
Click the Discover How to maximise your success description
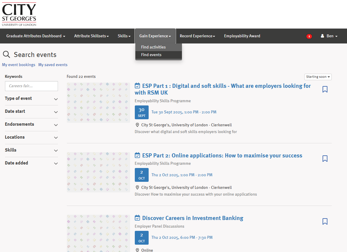(196, 194)
